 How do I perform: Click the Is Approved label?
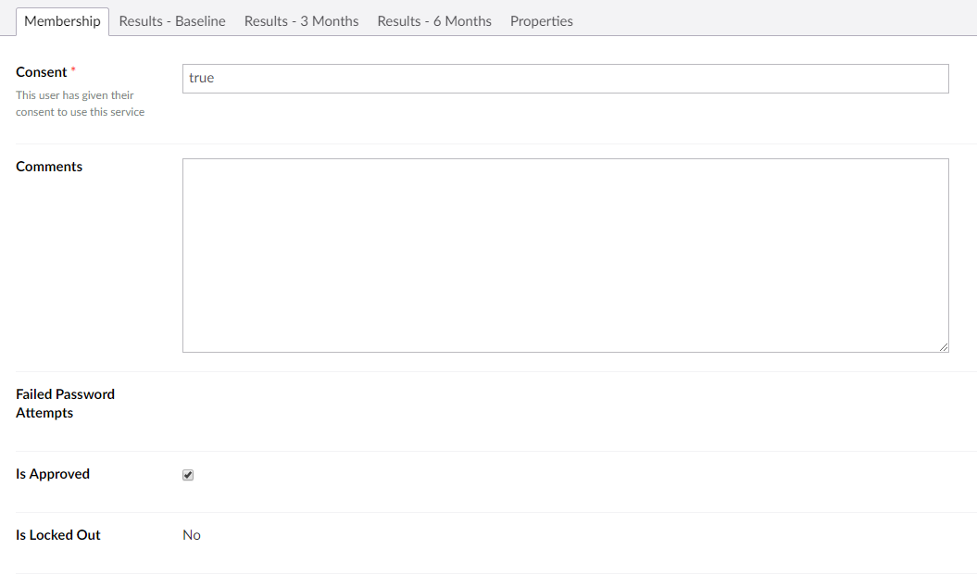point(53,474)
